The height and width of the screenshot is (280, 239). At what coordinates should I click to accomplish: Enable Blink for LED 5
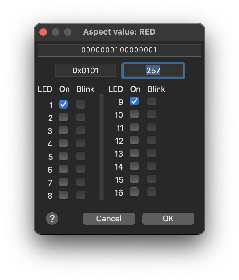tap(81, 156)
